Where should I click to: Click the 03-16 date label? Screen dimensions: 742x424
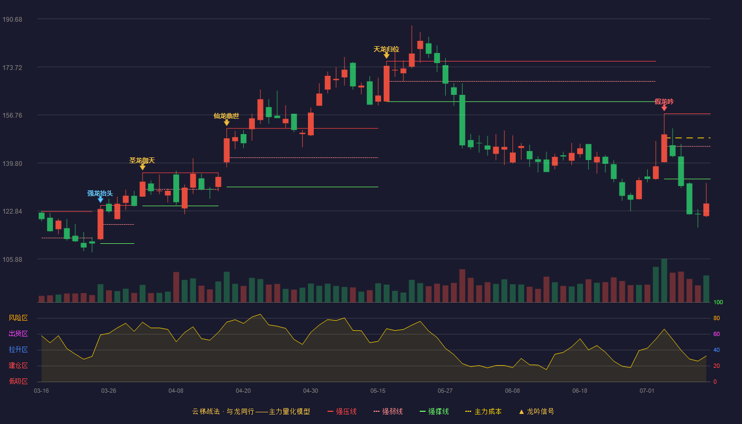(x=41, y=391)
